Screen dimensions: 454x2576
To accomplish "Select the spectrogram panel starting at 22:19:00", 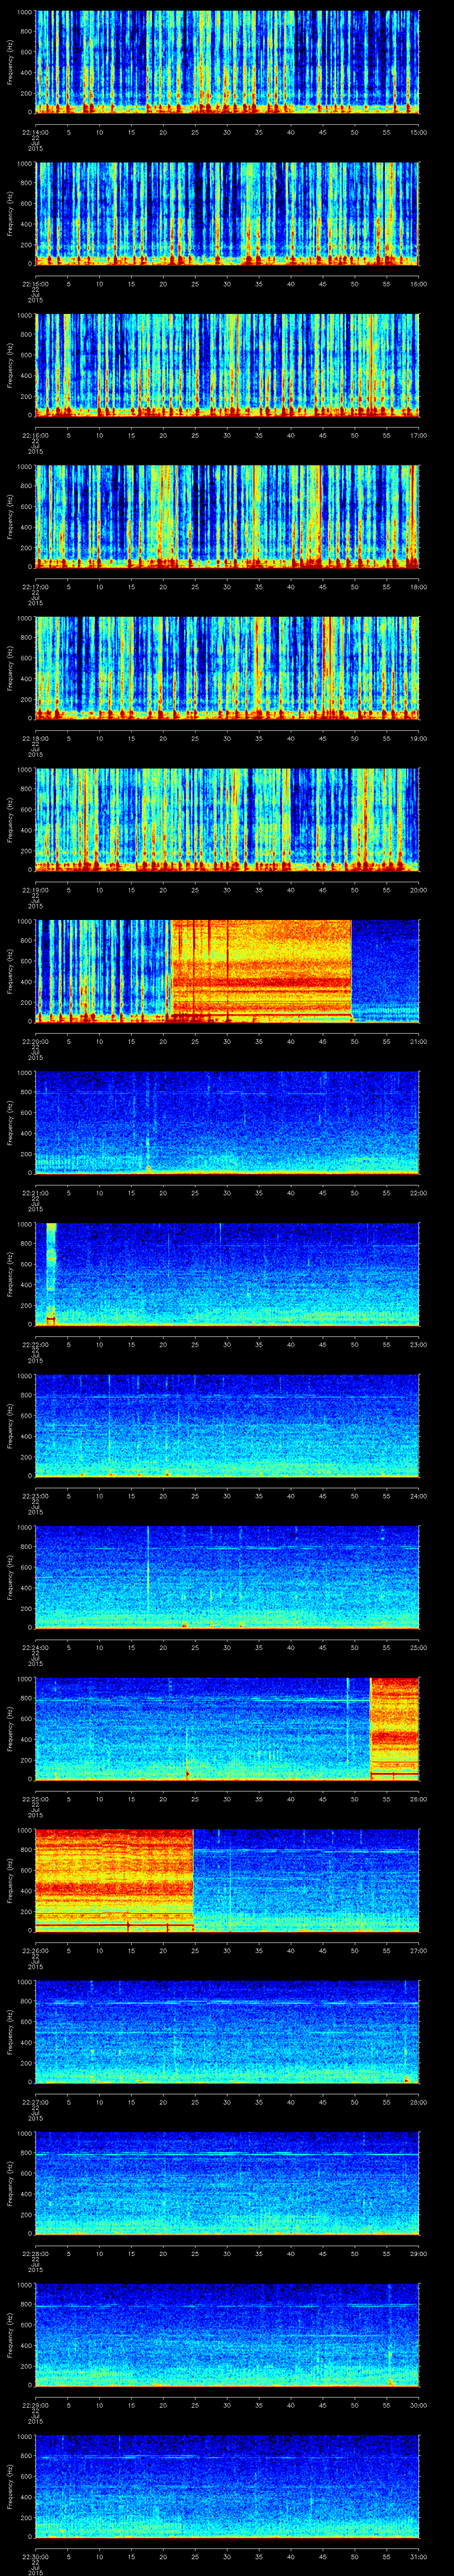I will 227,819.
